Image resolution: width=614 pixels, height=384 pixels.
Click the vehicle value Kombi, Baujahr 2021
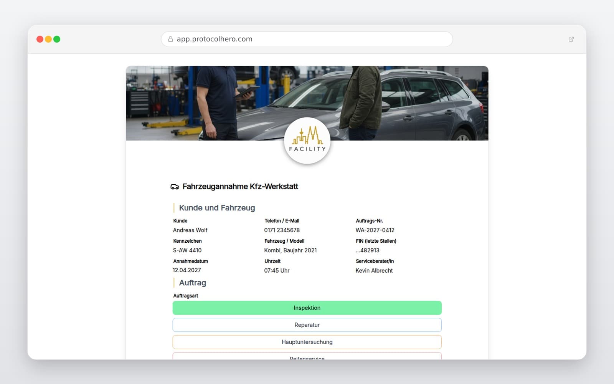pyautogui.click(x=290, y=250)
